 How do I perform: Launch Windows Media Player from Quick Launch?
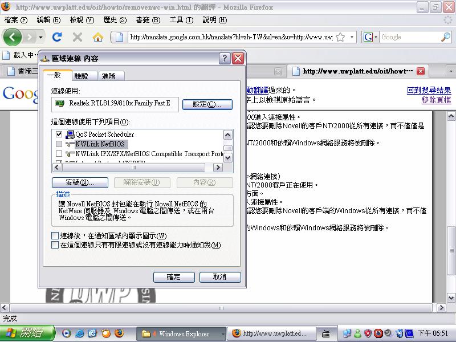click(x=66, y=333)
